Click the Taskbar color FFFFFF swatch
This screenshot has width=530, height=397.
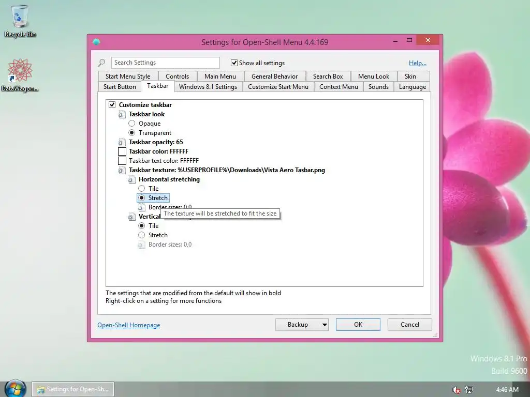122,151
